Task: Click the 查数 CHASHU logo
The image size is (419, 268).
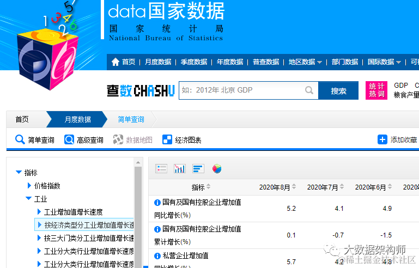Action: [141, 90]
